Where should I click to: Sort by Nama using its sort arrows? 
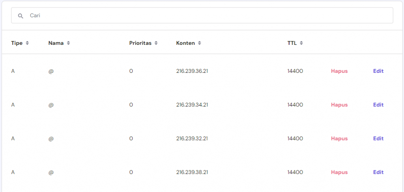click(68, 43)
